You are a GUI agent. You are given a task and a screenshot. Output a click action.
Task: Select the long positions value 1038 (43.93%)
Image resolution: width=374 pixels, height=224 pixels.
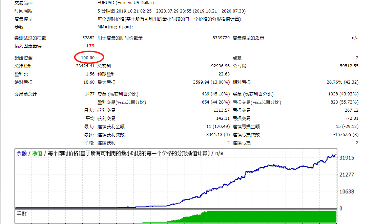point(343,94)
